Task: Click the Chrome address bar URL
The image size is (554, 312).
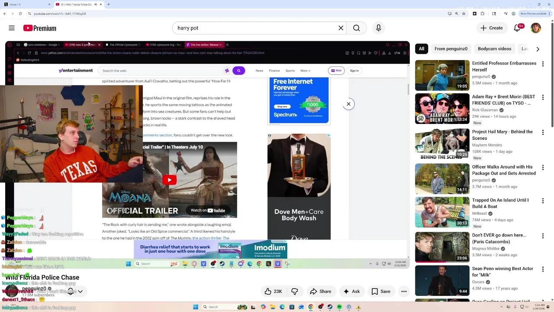Action: click(x=60, y=13)
